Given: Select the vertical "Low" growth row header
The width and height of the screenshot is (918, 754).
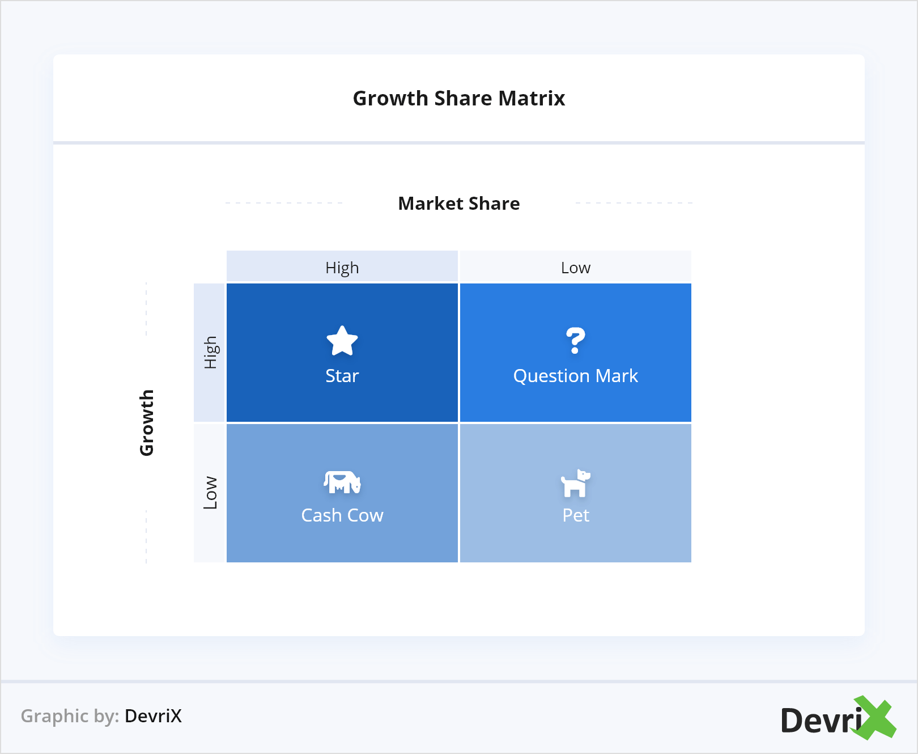Looking at the screenshot, I should pyautogui.click(x=210, y=493).
